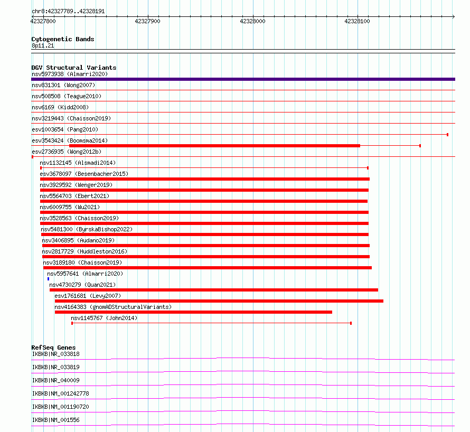
Task: Click the small blue nsv5957641 marker
Action: pyautogui.click(x=48, y=279)
